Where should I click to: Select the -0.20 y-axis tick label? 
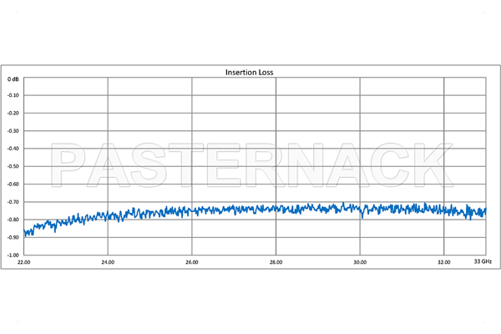13,113
